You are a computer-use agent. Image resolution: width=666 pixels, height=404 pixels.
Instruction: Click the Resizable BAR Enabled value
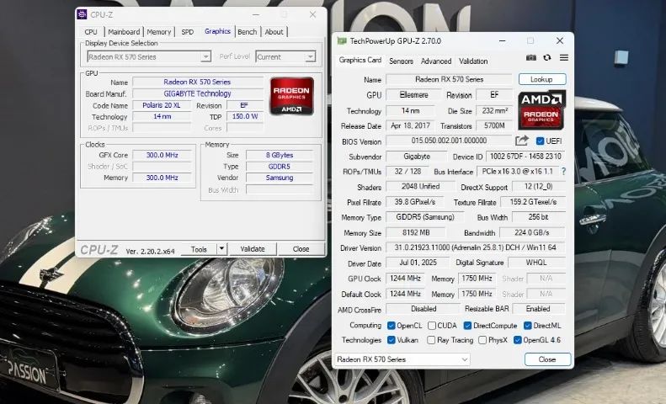(538, 309)
